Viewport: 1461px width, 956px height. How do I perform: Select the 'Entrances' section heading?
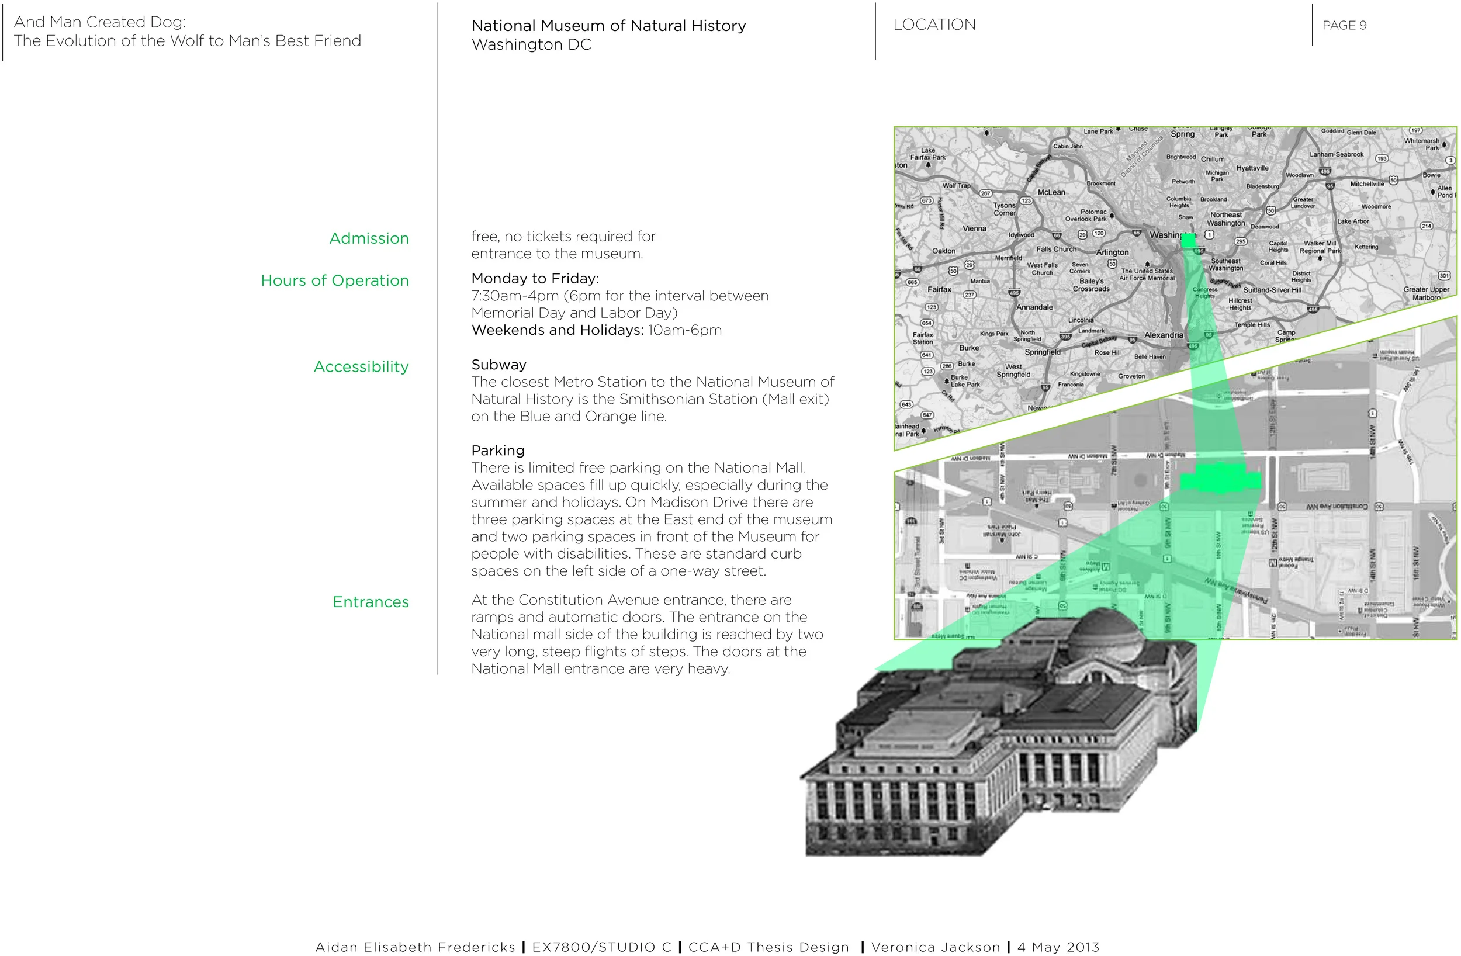pos(371,602)
